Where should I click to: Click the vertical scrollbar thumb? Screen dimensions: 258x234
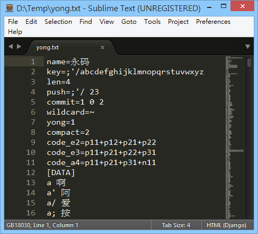pyautogui.click(x=250, y=63)
